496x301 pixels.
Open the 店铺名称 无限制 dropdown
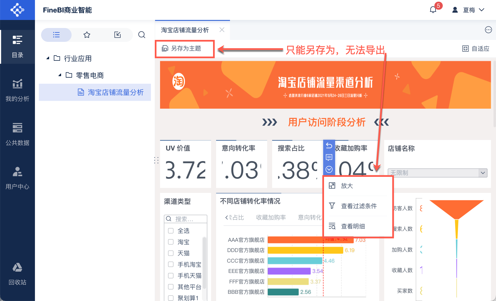pos(437,173)
